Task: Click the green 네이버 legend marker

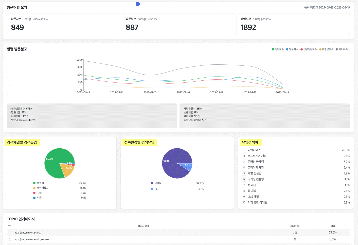Action: tap(34, 183)
